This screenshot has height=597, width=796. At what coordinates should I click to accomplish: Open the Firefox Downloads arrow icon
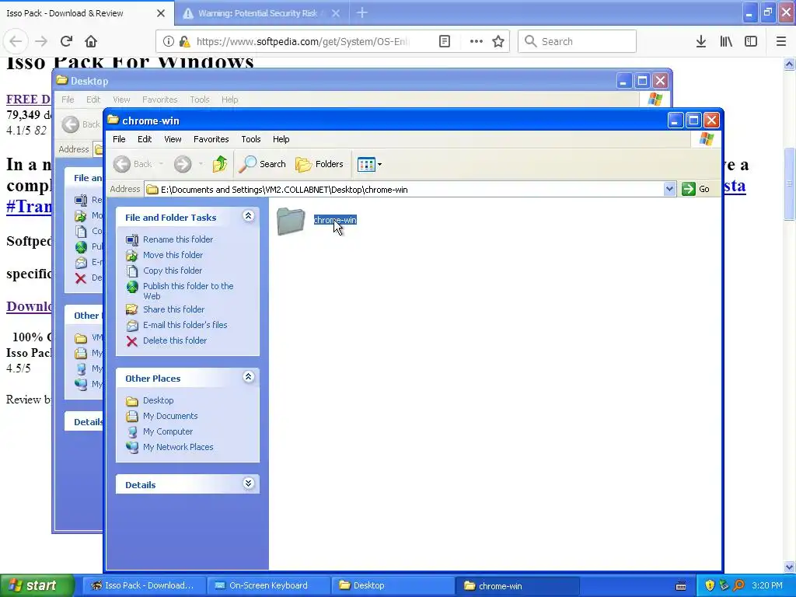(x=701, y=41)
